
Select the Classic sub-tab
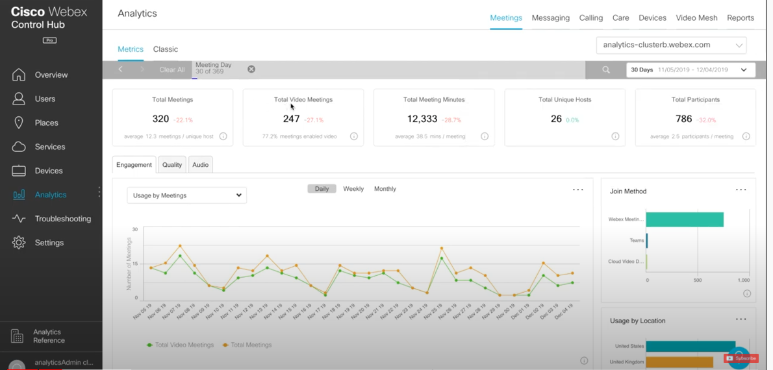click(166, 49)
